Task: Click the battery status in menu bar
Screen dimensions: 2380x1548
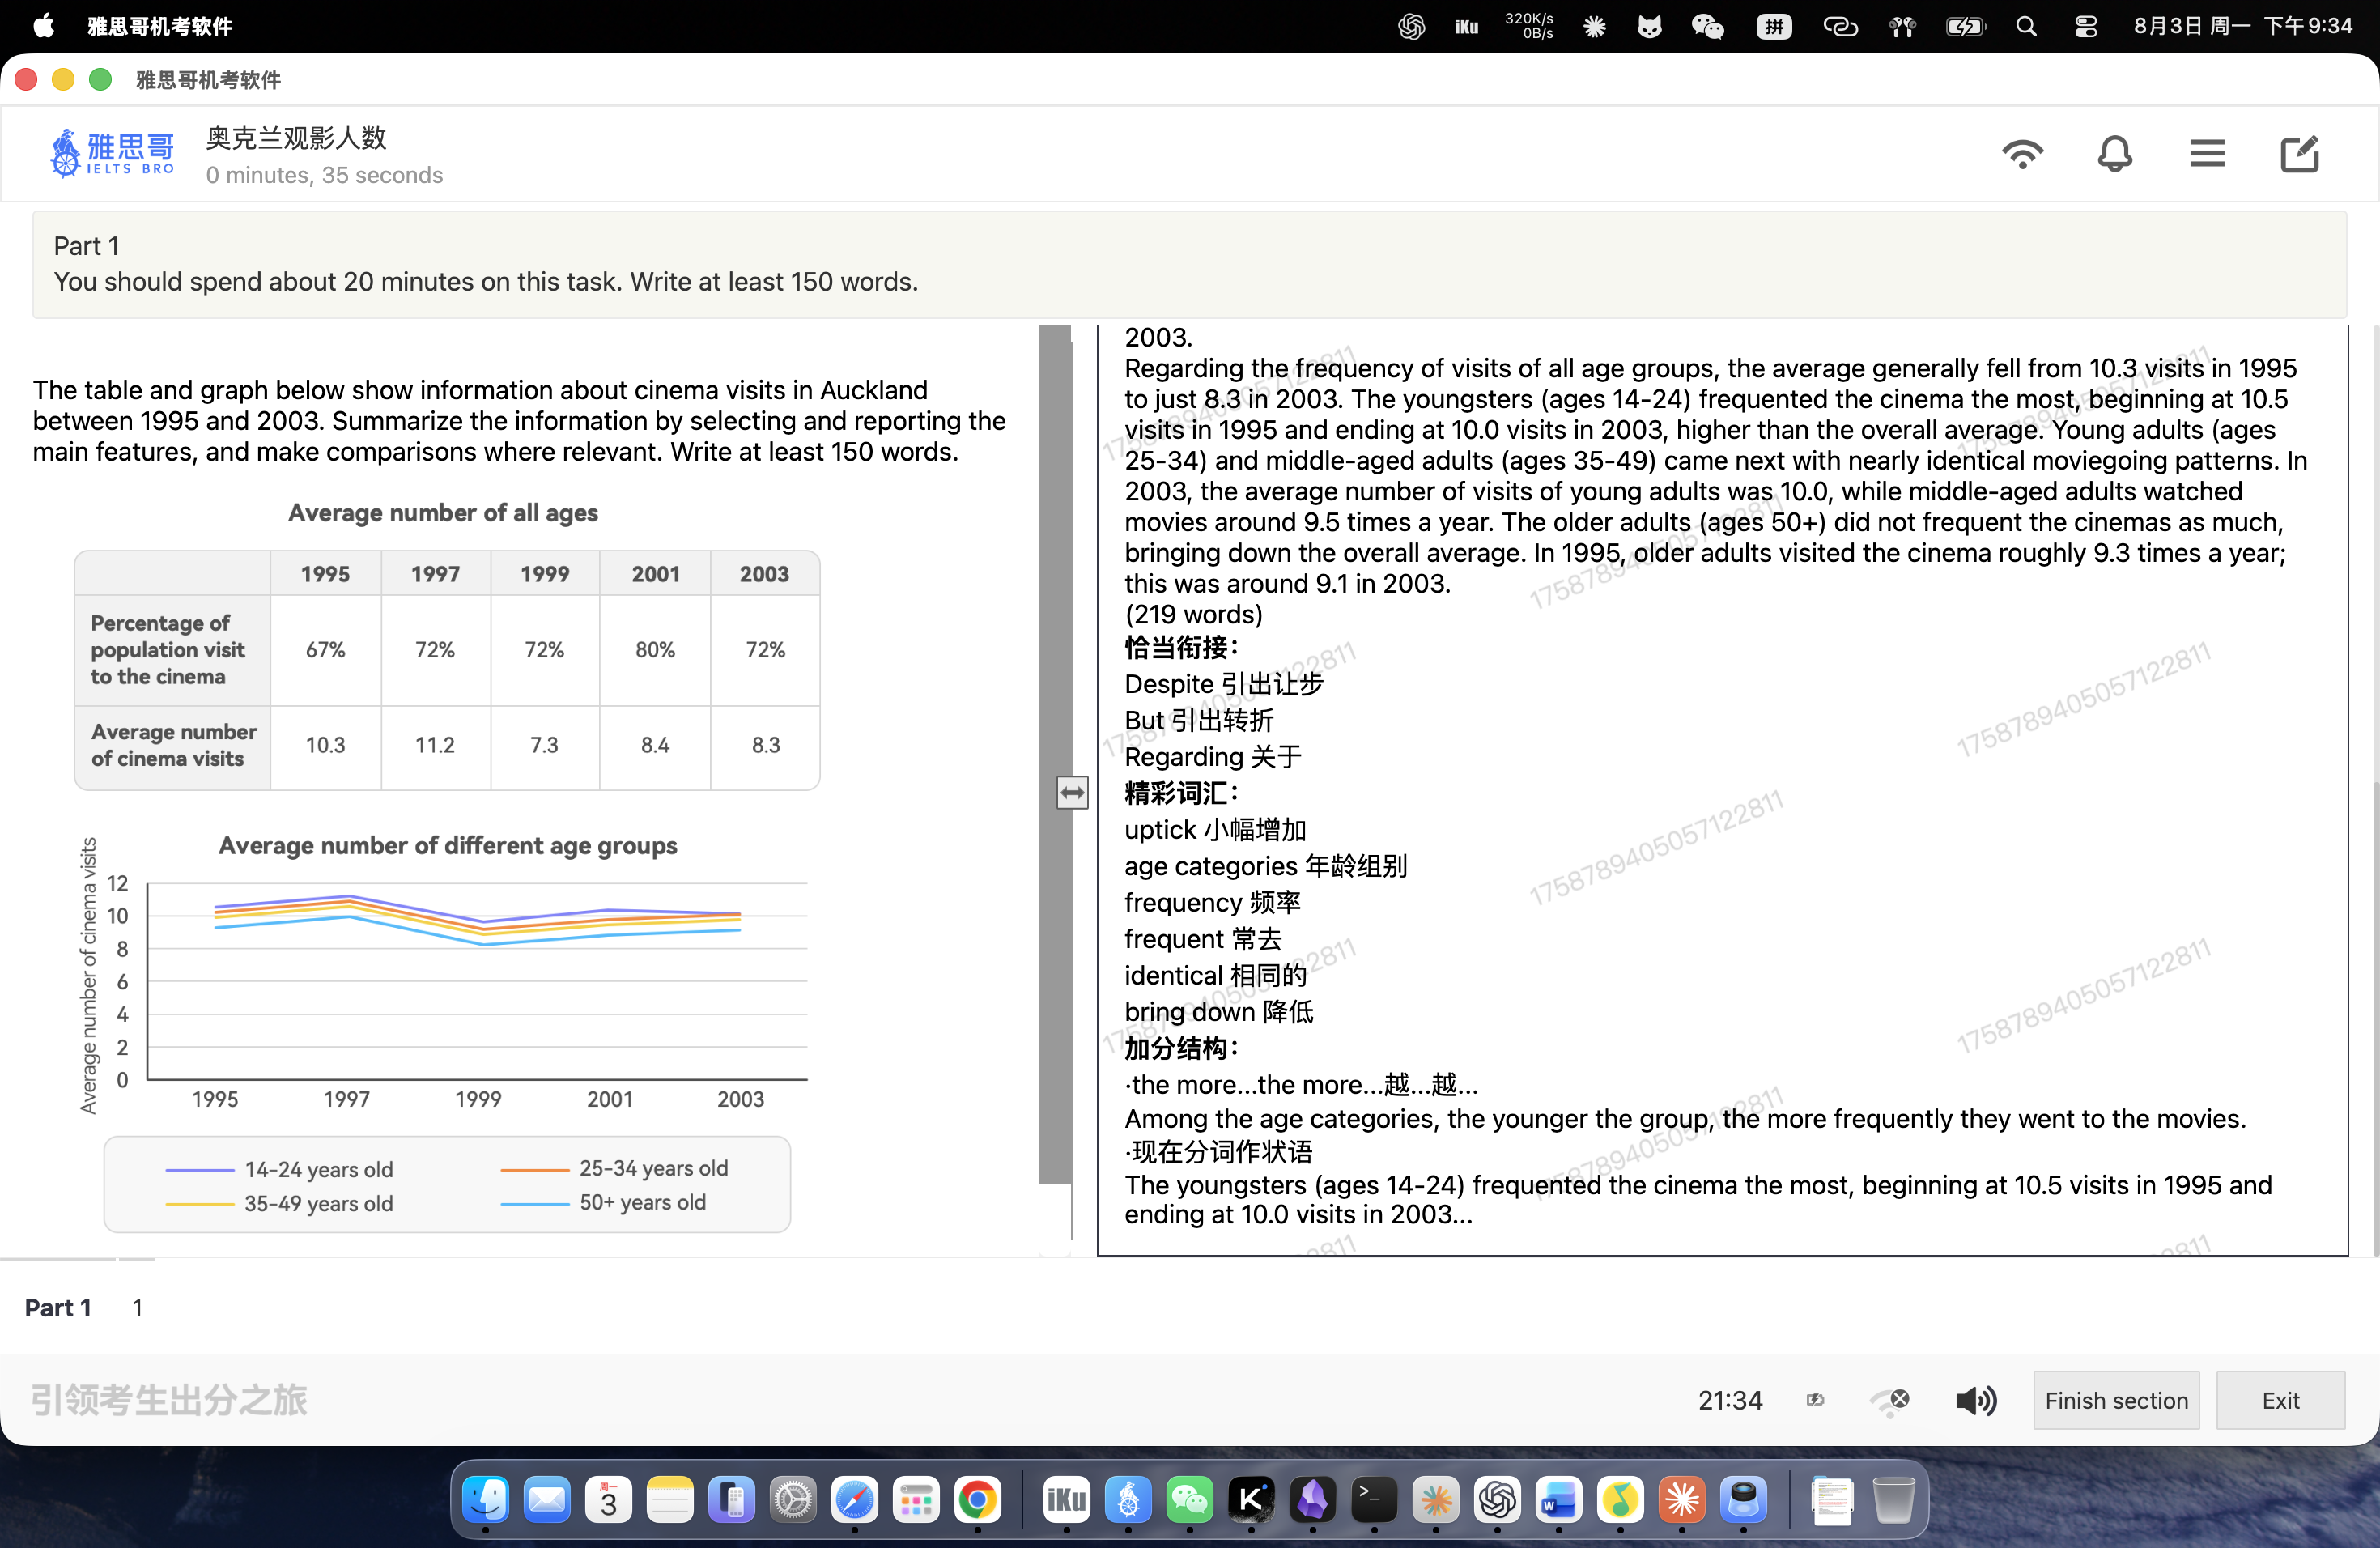Action: [1965, 26]
